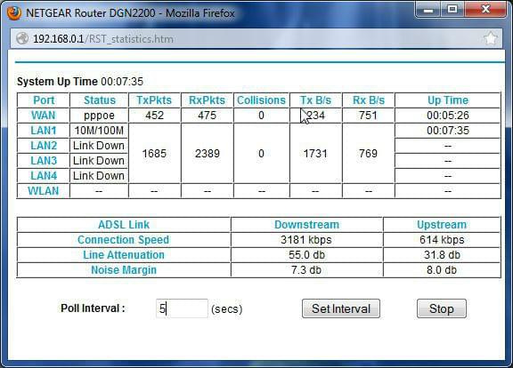
Task: Click the TxPkts column header
Action: pyautogui.click(x=154, y=100)
